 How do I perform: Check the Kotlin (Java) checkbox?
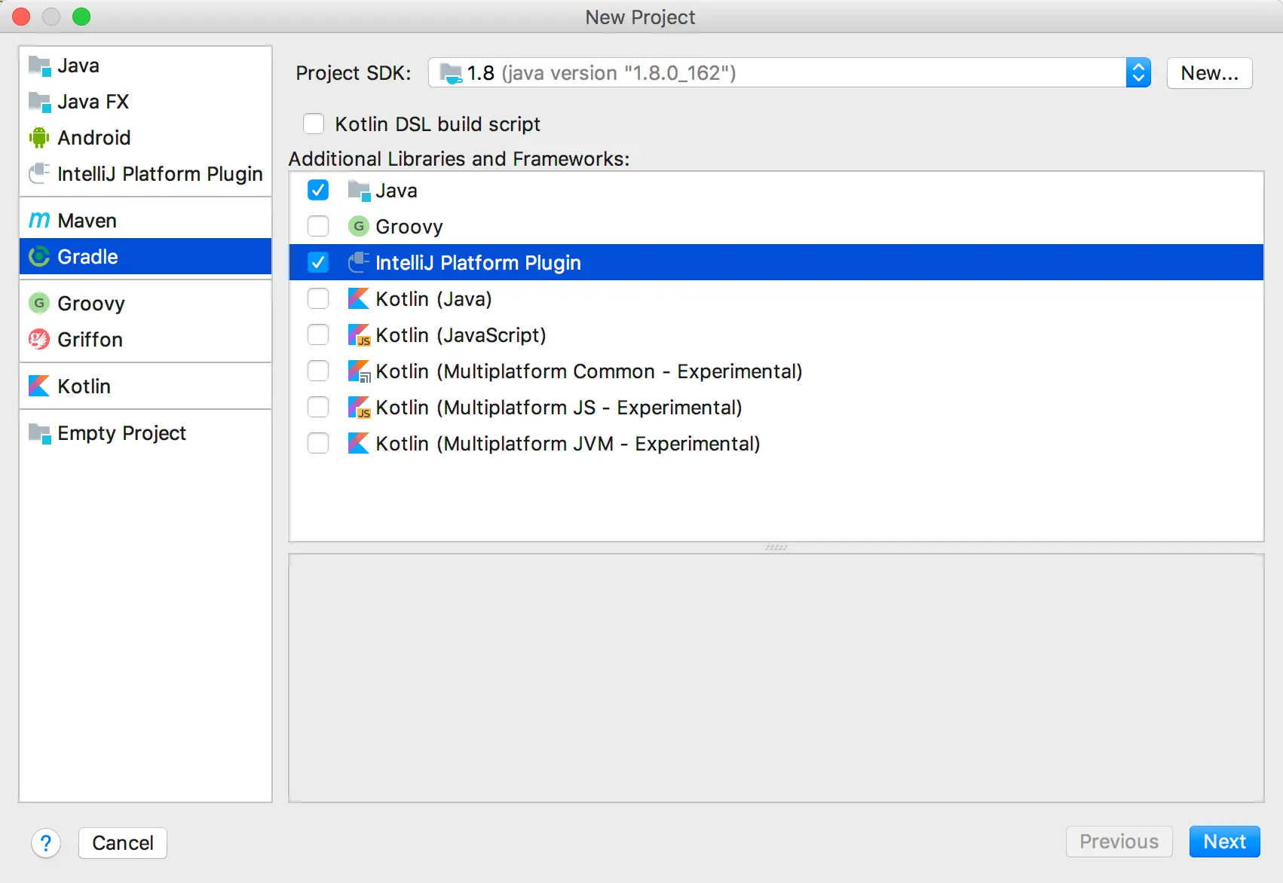[318, 298]
